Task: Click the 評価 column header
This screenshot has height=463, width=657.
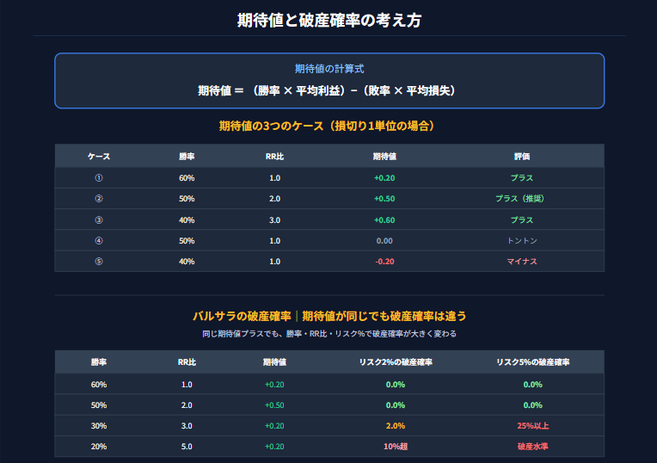Action: (x=521, y=157)
